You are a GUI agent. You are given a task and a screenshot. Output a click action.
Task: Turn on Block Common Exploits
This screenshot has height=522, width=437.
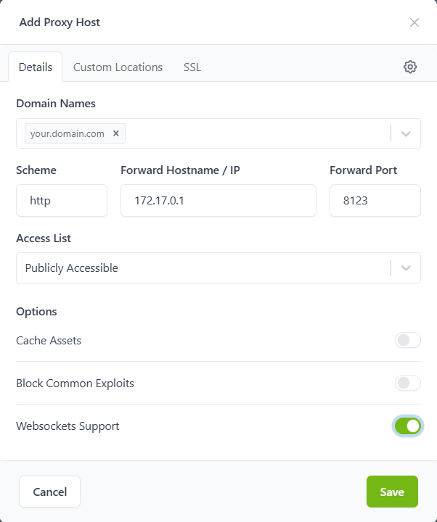(x=407, y=384)
